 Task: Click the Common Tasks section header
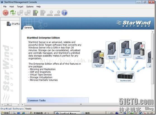58,100
